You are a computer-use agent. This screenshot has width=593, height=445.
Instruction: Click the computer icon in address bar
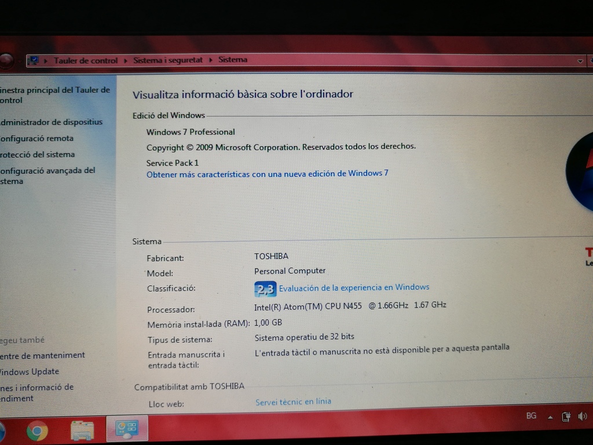(x=33, y=60)
